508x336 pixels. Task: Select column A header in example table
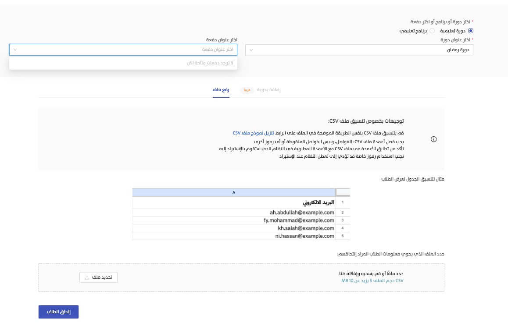point(233,192)
